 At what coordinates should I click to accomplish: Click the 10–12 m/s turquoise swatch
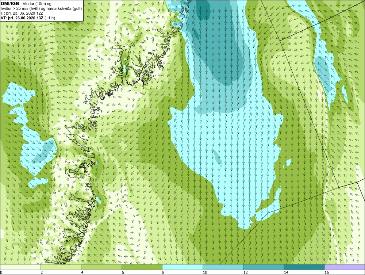(x=223, y=267)
